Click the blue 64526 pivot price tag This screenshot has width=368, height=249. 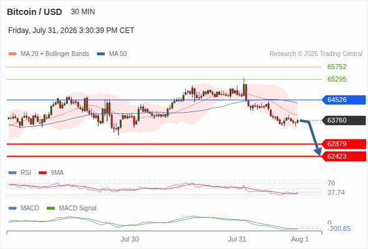click(x=344, y=100)
